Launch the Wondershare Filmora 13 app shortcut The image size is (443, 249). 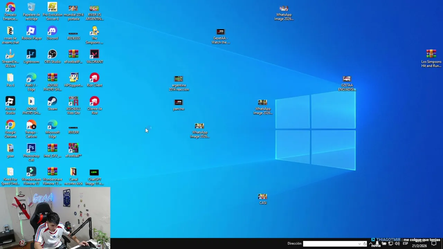click(x=31, y=176)
